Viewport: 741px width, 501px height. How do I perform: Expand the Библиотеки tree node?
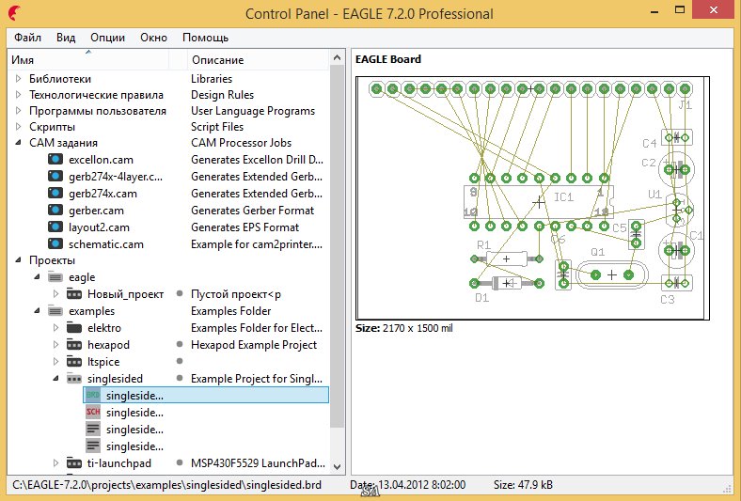[x=18, y=79]
